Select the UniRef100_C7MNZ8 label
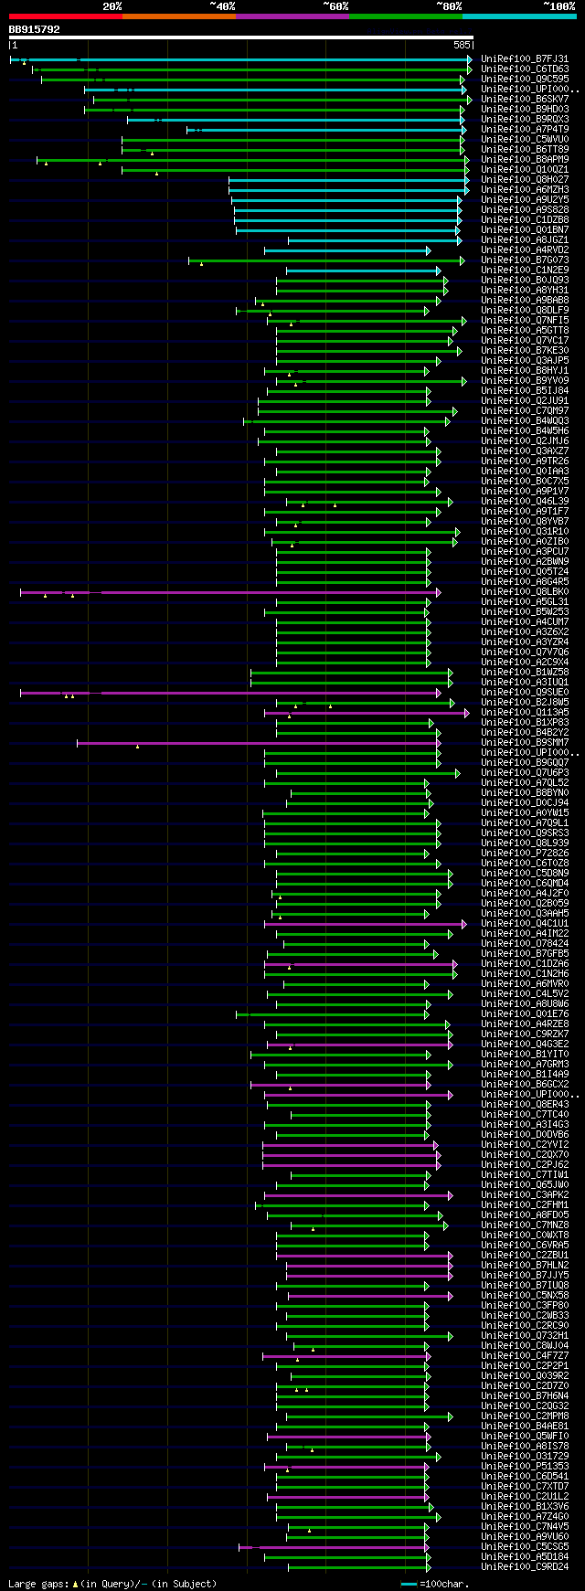This screenshot has width=585, height=1591. [525, 1225]
